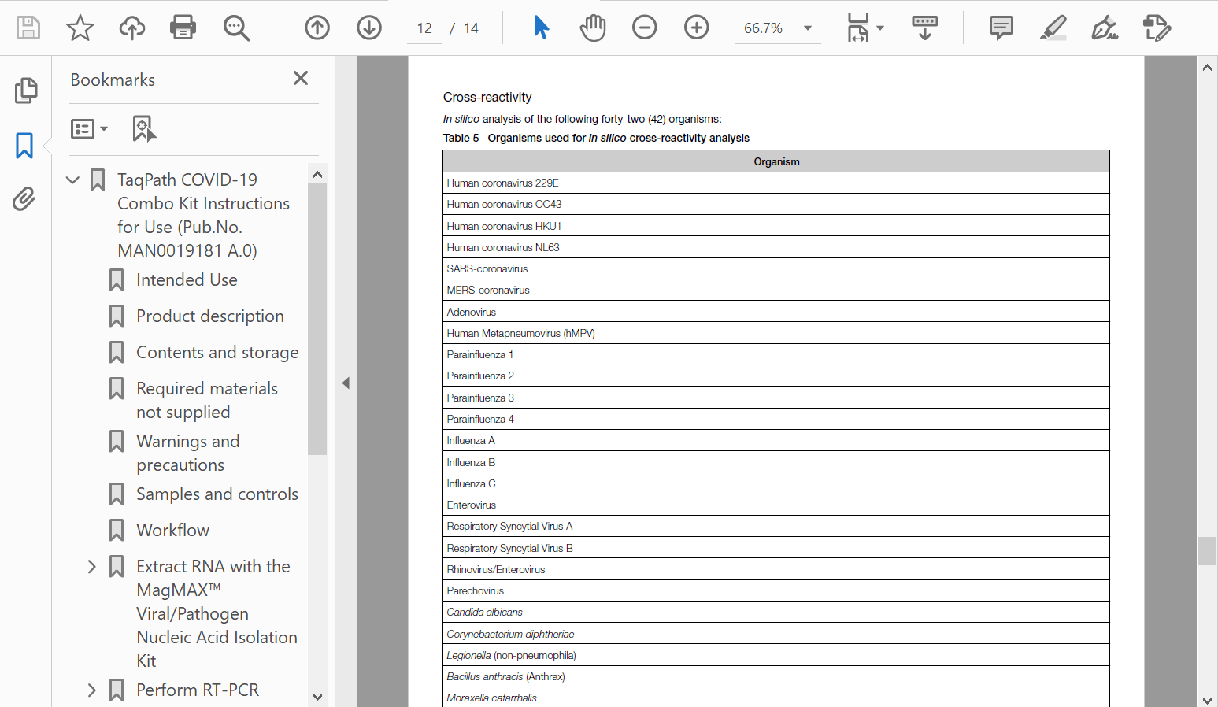Image resolution: width=1218 pixels, height=707 pixels.
Task: Click the upload to cloud icon
Action: [x=132, y=28]
